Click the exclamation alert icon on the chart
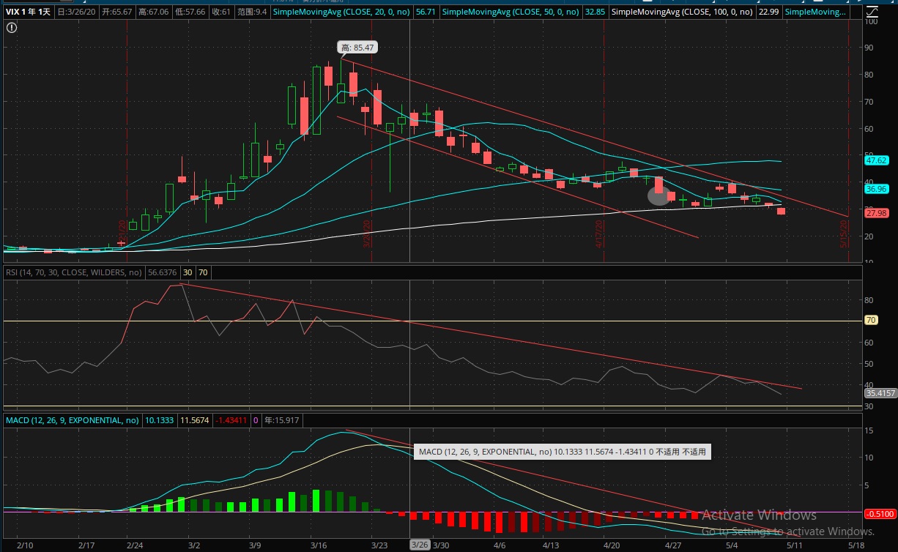 pos(12,27)
